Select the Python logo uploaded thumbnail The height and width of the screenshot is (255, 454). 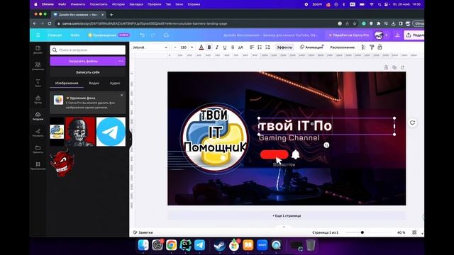pos(57,132)
